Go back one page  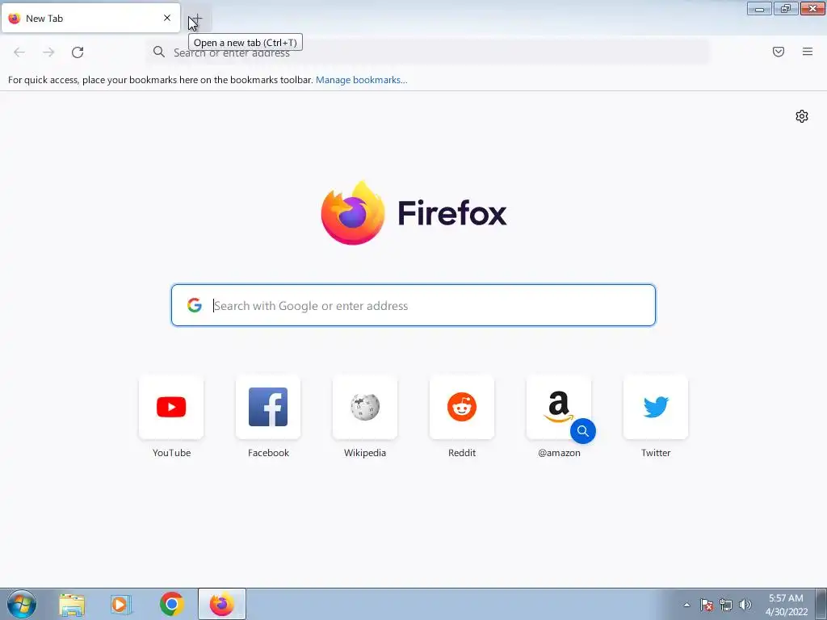click(19, 52)
